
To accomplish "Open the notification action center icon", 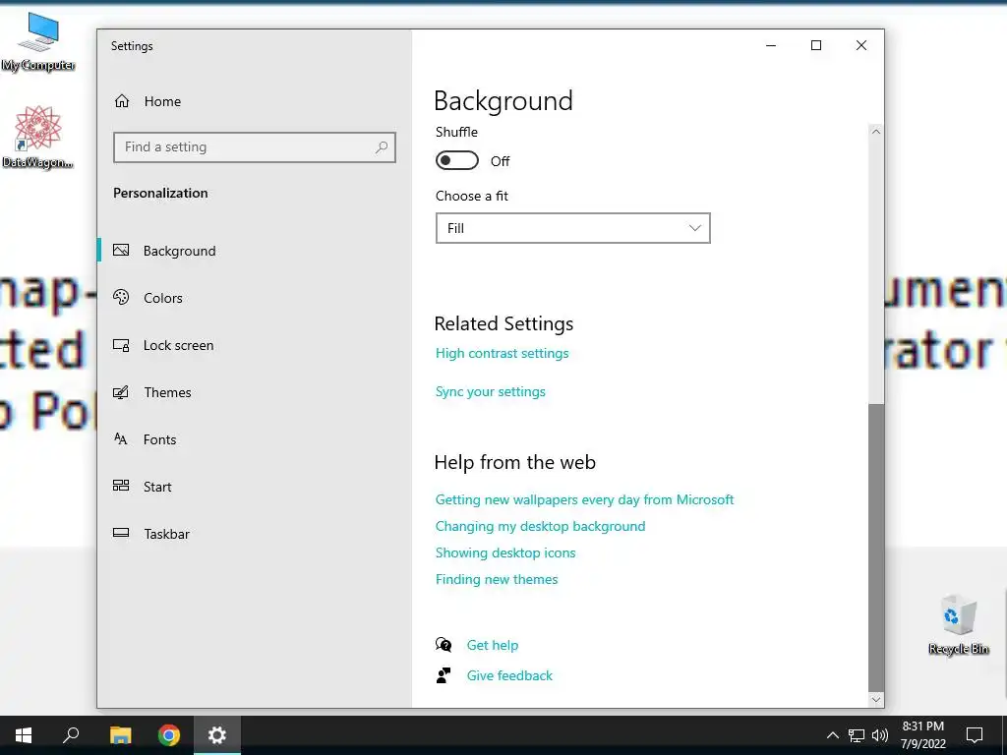I will tap(975, 735).
